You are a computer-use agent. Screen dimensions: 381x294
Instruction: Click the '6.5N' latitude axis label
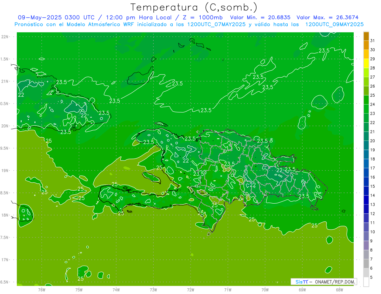pos(5,282)
